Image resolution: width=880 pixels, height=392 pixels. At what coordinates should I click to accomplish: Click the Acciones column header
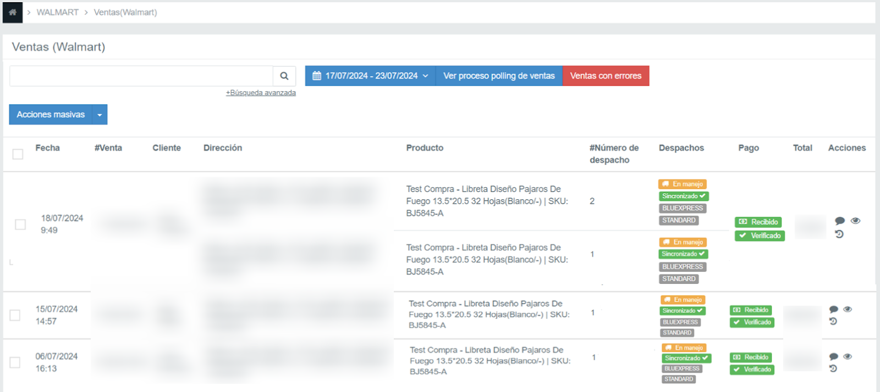[847, 148]
